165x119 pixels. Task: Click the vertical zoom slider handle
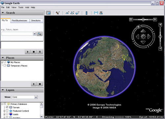(160, 36)
